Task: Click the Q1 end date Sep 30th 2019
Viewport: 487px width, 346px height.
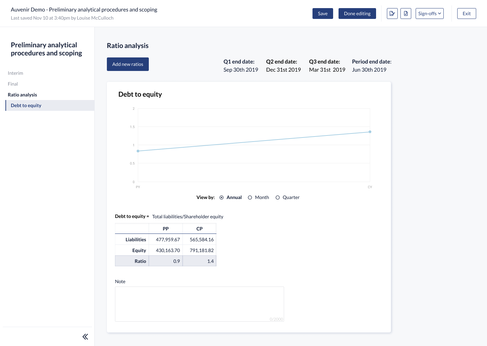Action: [x=241, y=70]
